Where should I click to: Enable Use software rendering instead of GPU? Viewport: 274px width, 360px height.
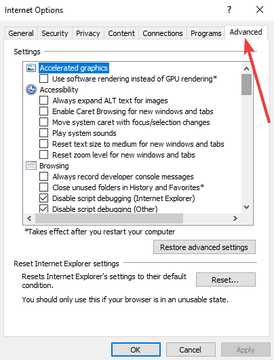click(x=43, y=79)
